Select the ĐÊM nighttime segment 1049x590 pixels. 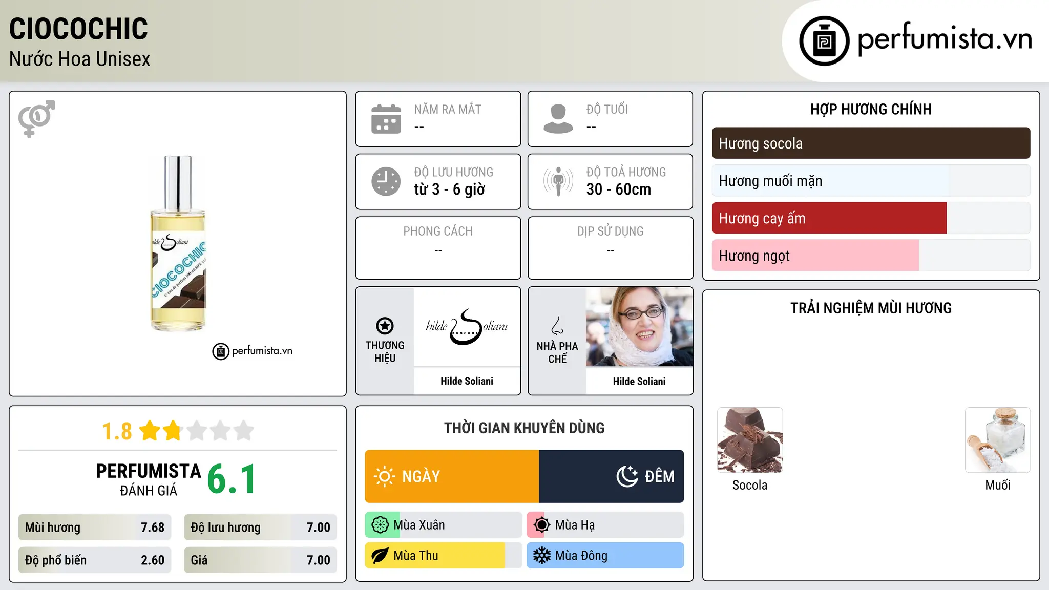tap(611, 476)
